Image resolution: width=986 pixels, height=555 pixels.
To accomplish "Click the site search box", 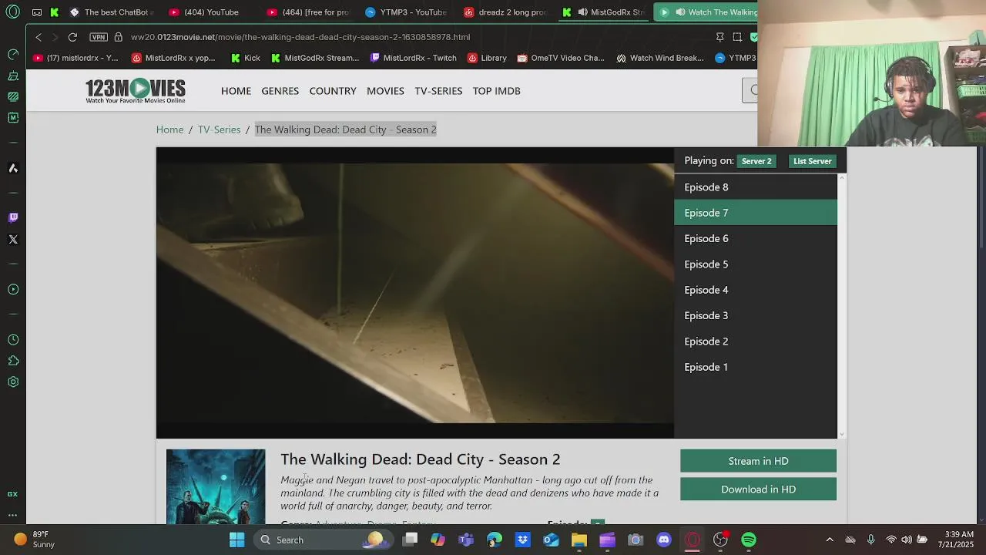I will 750,90.
